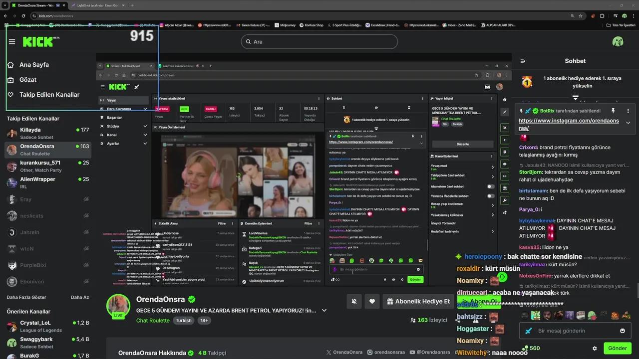Viewport: 639px width, 359px height.
Task: Open Tüm Yer İşaretleri bookmarks folder
Action: (621, 25)
